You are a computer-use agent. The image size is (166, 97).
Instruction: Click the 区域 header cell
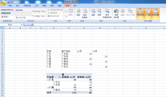(x=54, y=51)
